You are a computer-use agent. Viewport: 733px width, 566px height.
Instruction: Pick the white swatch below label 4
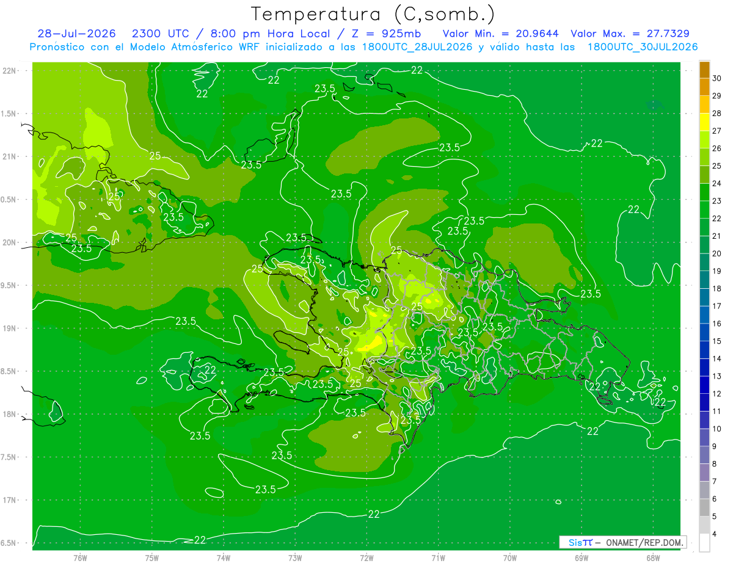[x=704, y=542]
